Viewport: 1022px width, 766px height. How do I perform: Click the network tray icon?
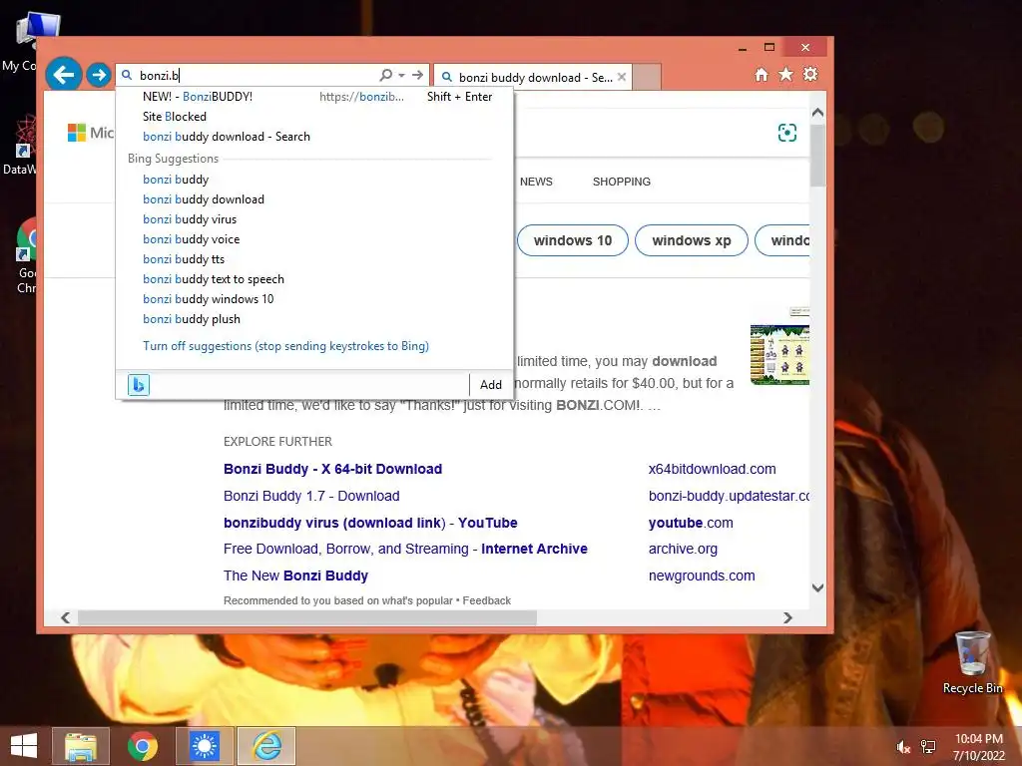pyautogui.click(x=928, y=747)
